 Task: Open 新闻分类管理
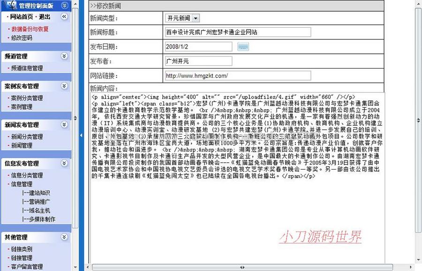[27, 137]
